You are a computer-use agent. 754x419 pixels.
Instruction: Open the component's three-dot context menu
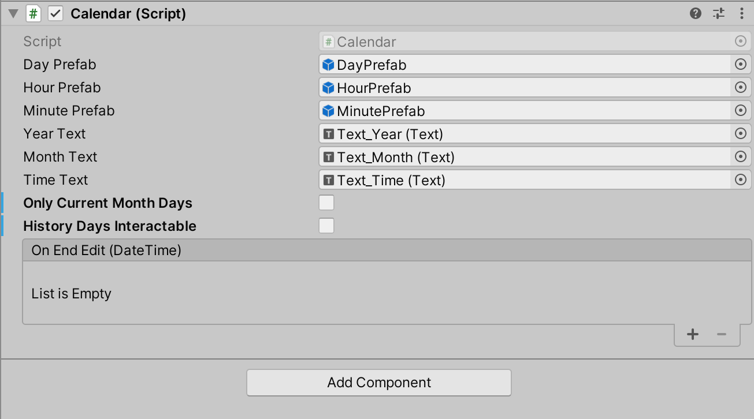pyautogui.click(x=742, y=13)
